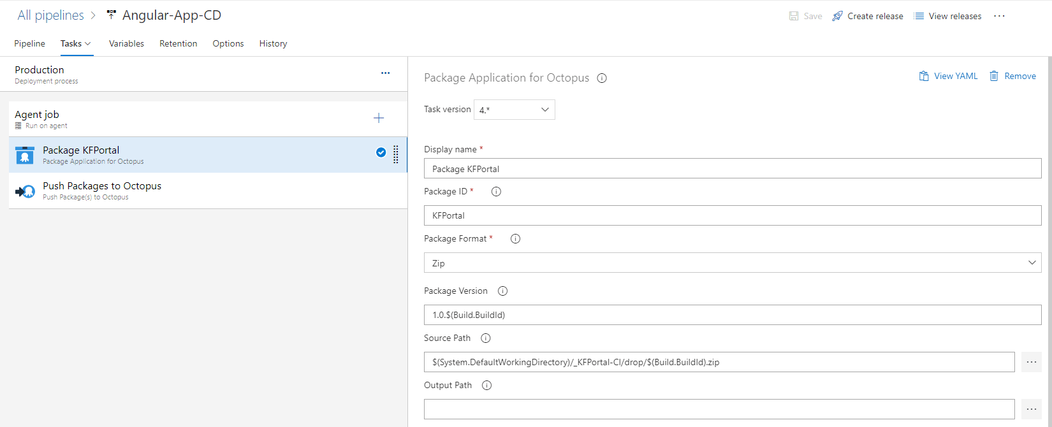Show info for Output Path
Screen dimensions: 1052x427
click(x=486, y=385)
